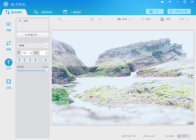This screenshot has width=196, height=140.
Task: Click the 10.20MB file size text
Action: pyautogui.click(x=170, y=136)
